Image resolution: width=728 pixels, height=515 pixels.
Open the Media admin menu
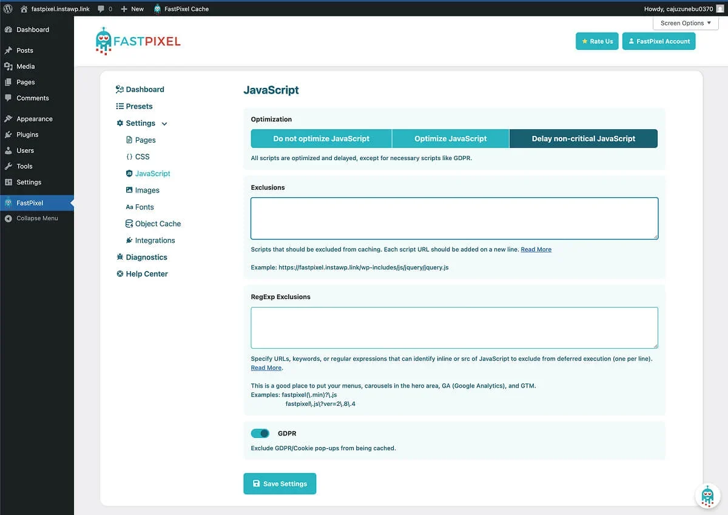37,66
